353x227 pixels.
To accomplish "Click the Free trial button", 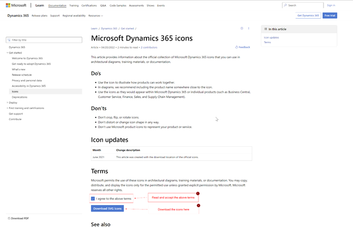I will pos(330,16).
